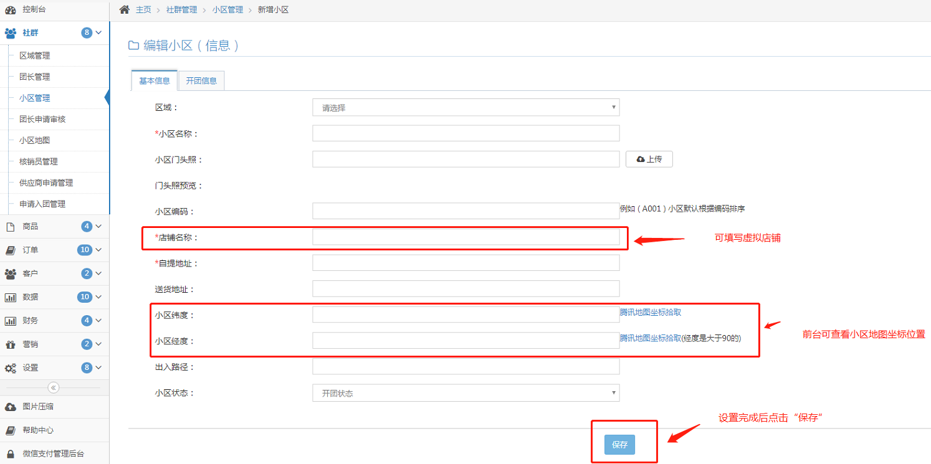Viewport: 931px width, 464px height.
Task: Collapse the 社群 menu chevron
Action: pyautogui.click(x=98, y=32)
